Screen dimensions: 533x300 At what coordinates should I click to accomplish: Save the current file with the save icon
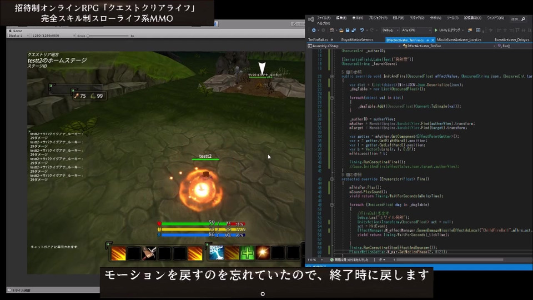(x=348, y=30)
